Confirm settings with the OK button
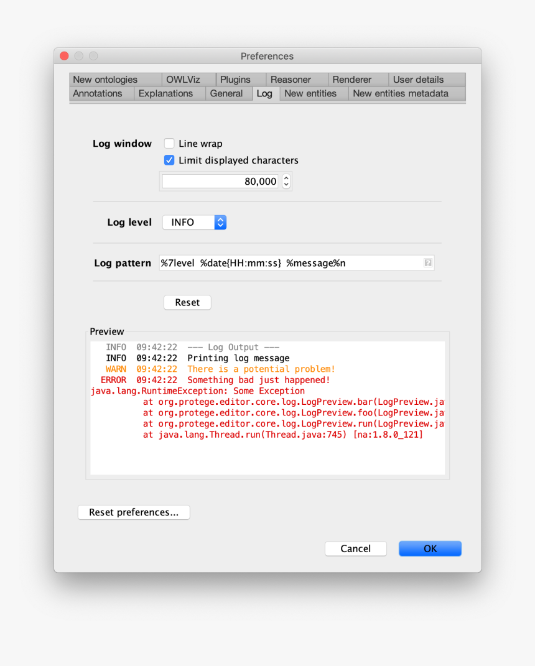This screenshot has width=535, height=666. pos(430,548)
